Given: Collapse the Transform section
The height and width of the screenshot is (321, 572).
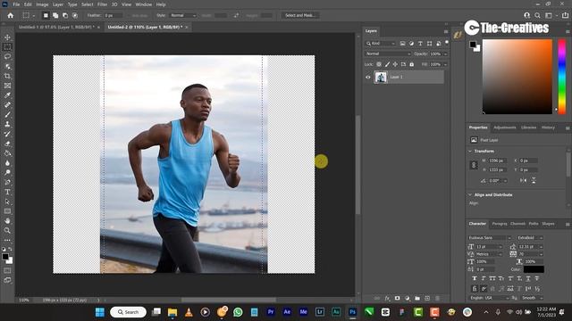Looking at the screenshot, I should (470, 151).
